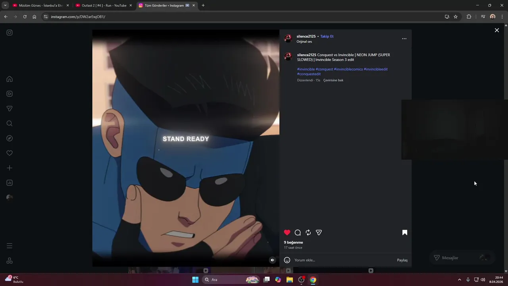Reload the Instagram page
Screen dimensions: 508x286
point(25,17)
